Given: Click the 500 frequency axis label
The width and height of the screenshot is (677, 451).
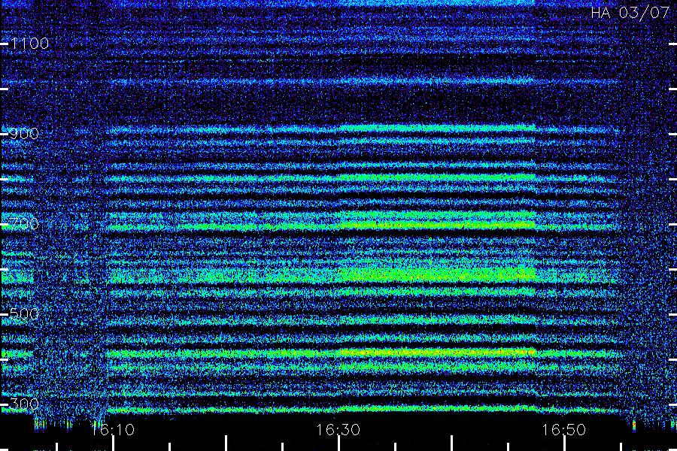Looking at the screenshot, I should click(24, 313).
